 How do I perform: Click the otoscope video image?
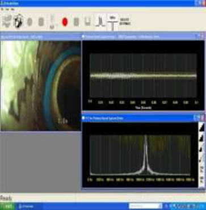41,86
